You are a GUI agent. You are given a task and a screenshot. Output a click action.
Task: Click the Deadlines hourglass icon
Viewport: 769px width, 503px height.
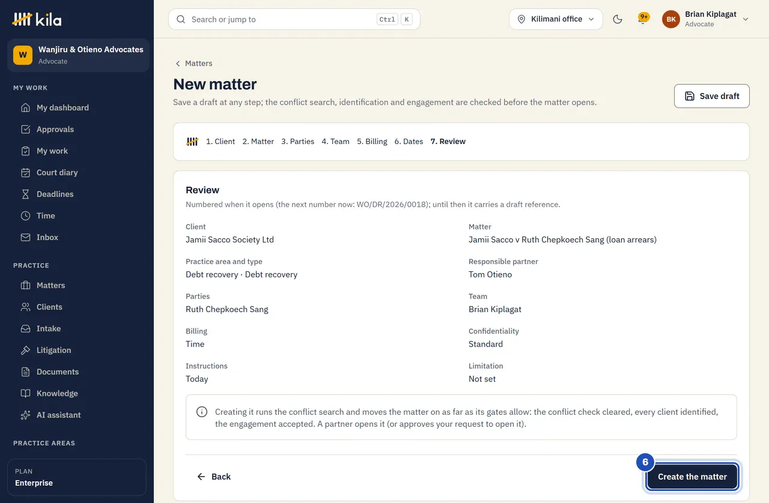25,194
